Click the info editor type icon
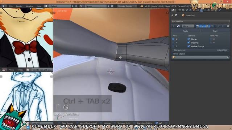 pos(3,6)
